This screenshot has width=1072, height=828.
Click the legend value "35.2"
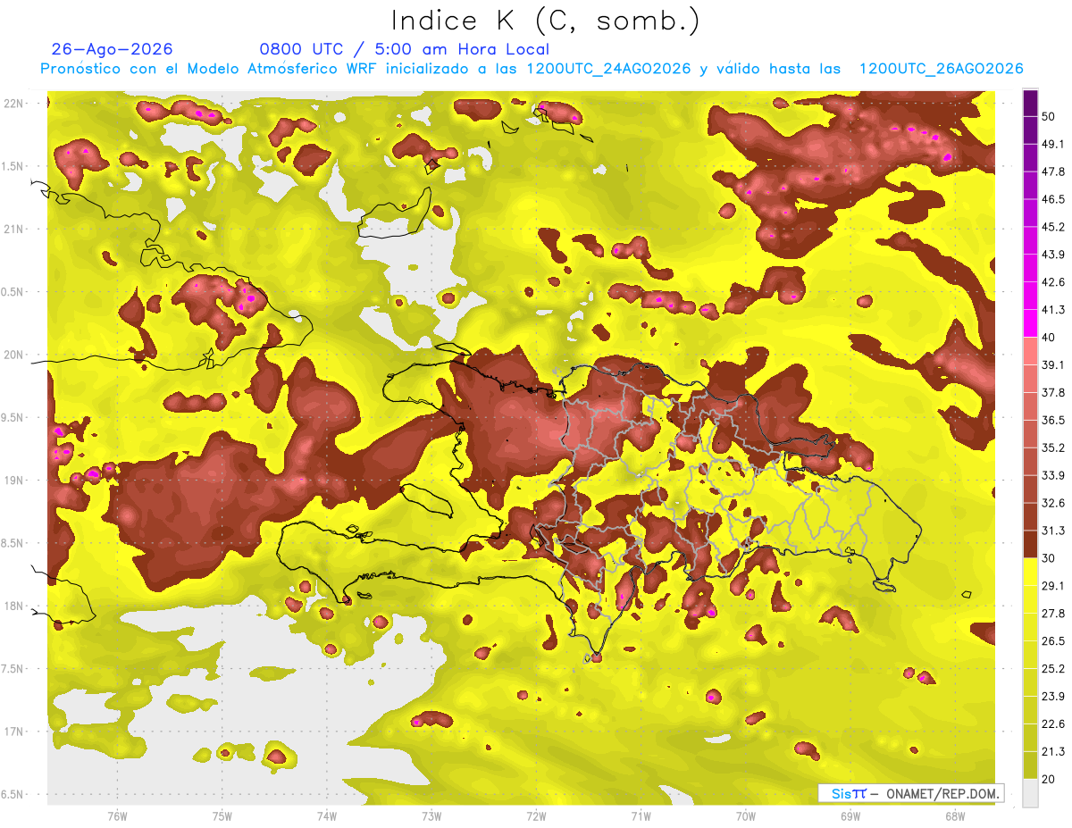click(1054, 447)
